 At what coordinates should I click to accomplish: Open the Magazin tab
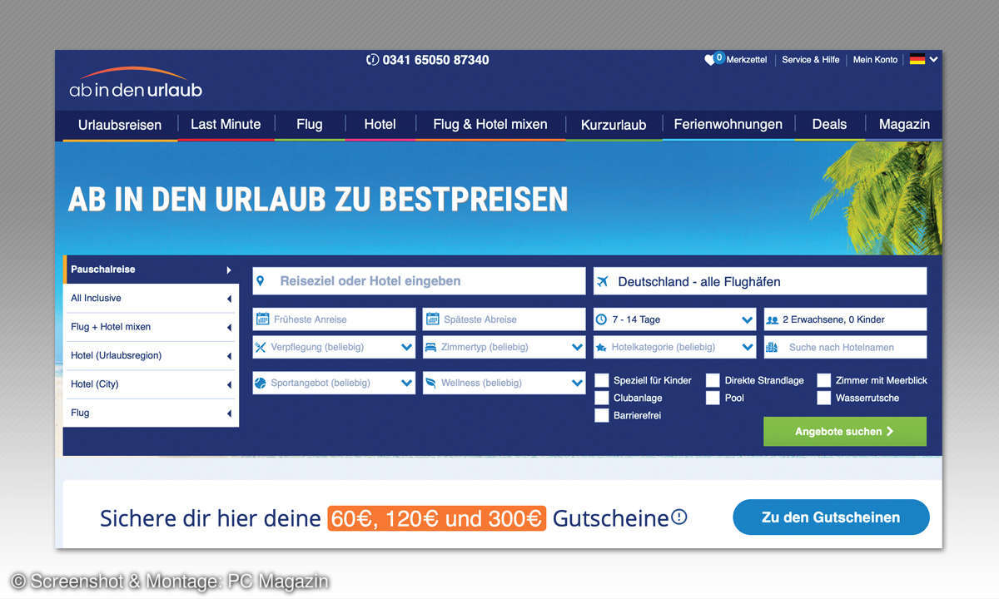click(x=904, y=125)
